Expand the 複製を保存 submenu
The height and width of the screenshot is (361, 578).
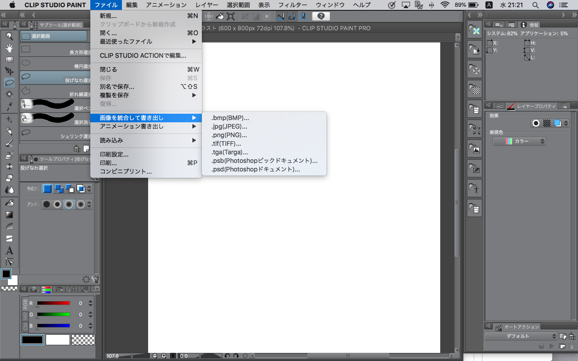[x=146, y=95]
